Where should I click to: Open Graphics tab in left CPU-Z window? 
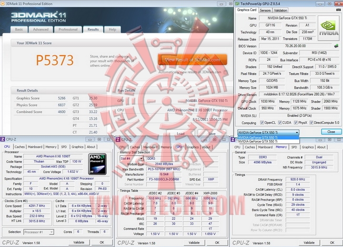[78, 147]
